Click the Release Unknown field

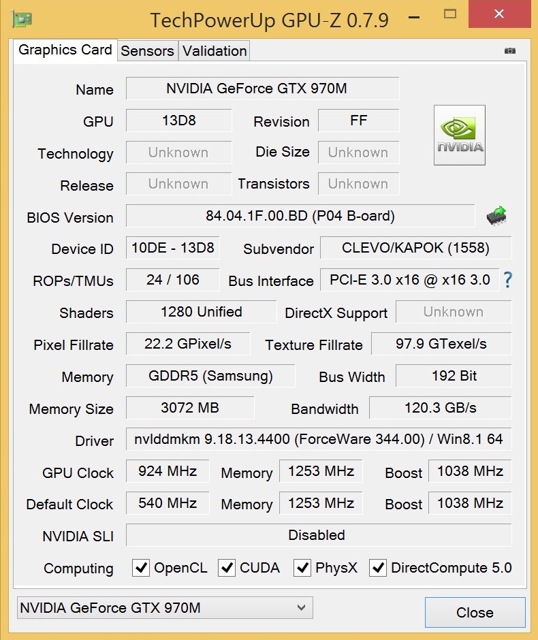pyautogui.click(x=179, y=184)
